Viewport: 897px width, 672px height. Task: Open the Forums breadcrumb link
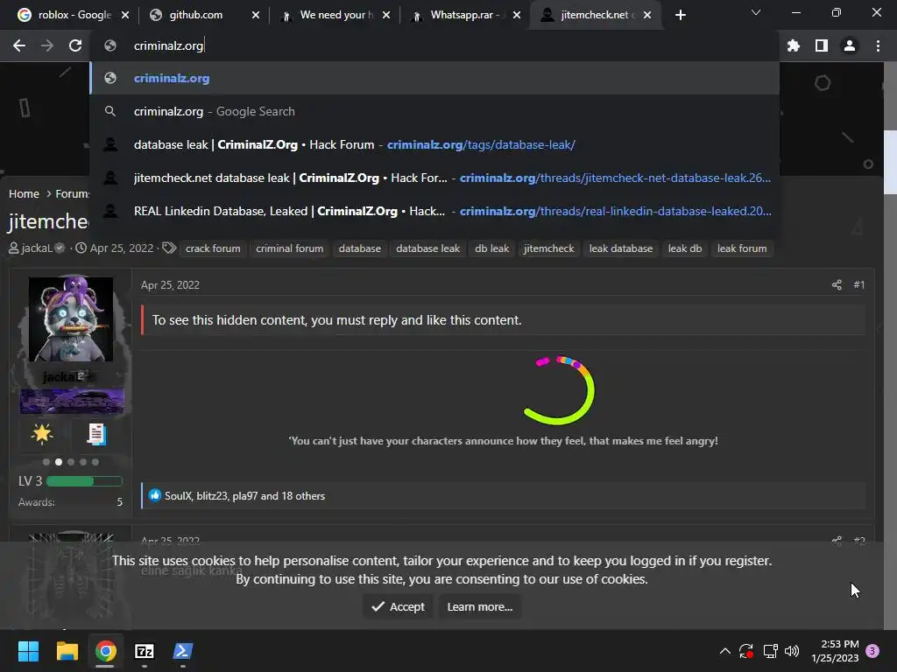pos(73,193)
